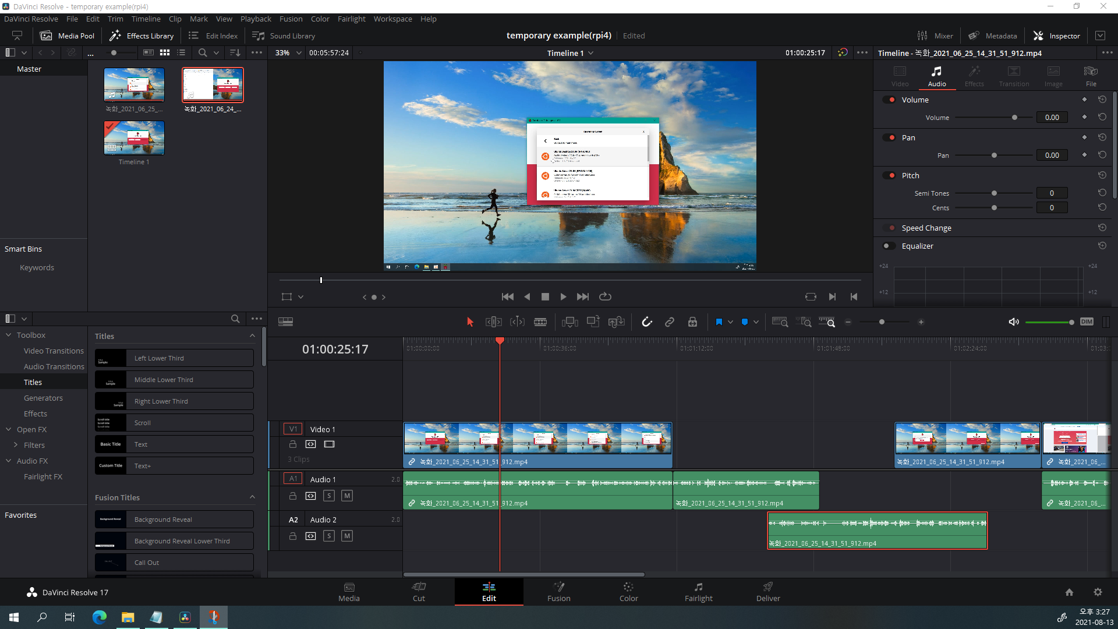Toggle timeline snapping magnet icon

[646, 322]
